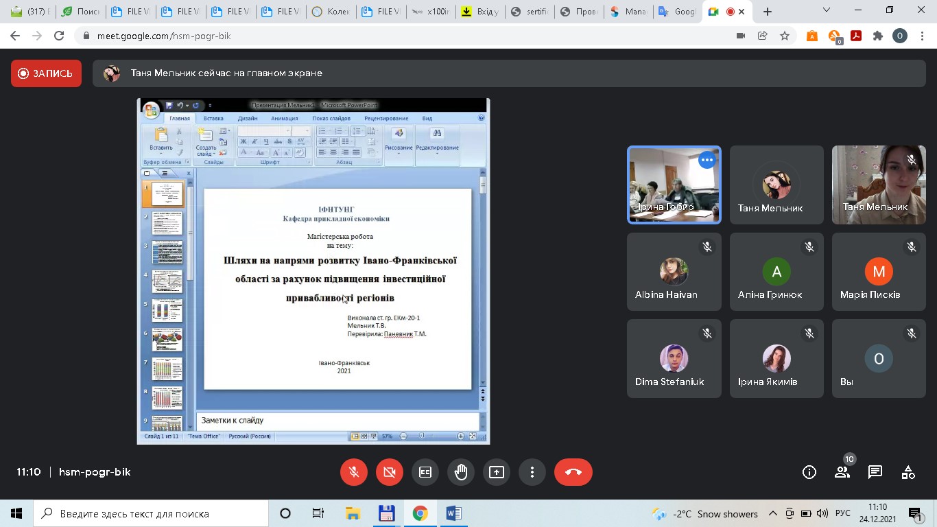The image size is (937, 527).
Task: Toggle closed captions
Action: coord(425,472)
